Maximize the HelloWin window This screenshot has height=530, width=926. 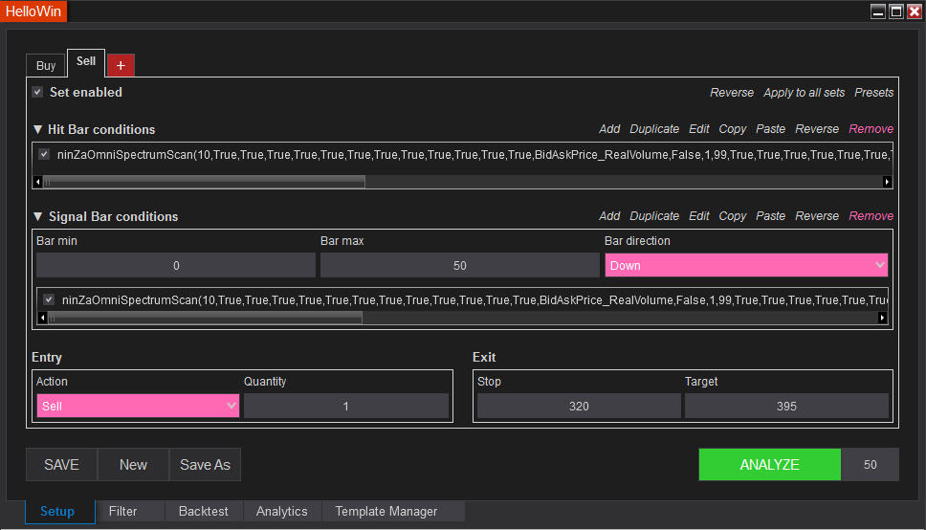896,11
